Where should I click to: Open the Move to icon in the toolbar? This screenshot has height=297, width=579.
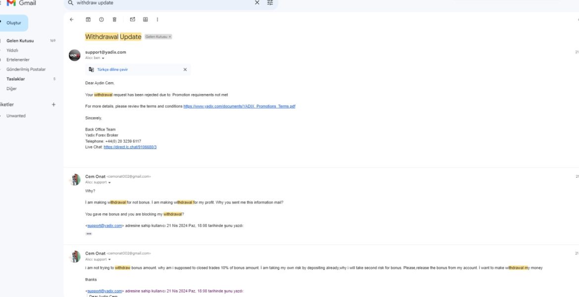point(146,20)
